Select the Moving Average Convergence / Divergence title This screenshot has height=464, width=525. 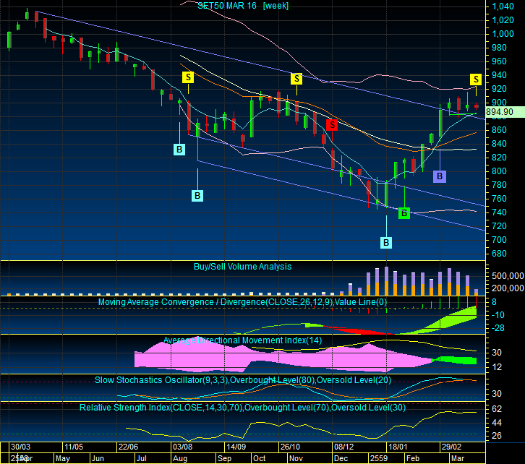coord(242,302)
